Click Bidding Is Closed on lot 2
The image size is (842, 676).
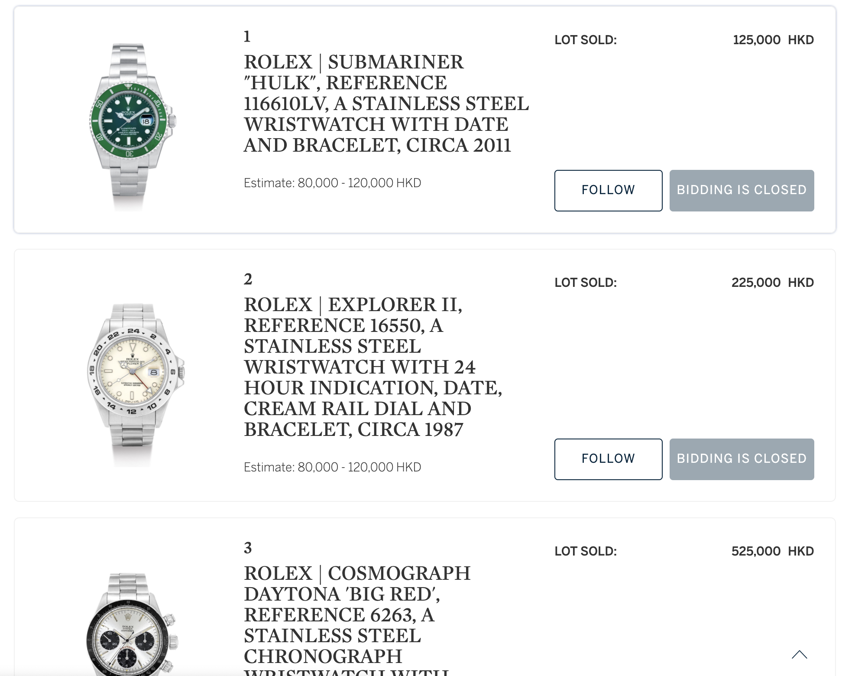(742, 459)
